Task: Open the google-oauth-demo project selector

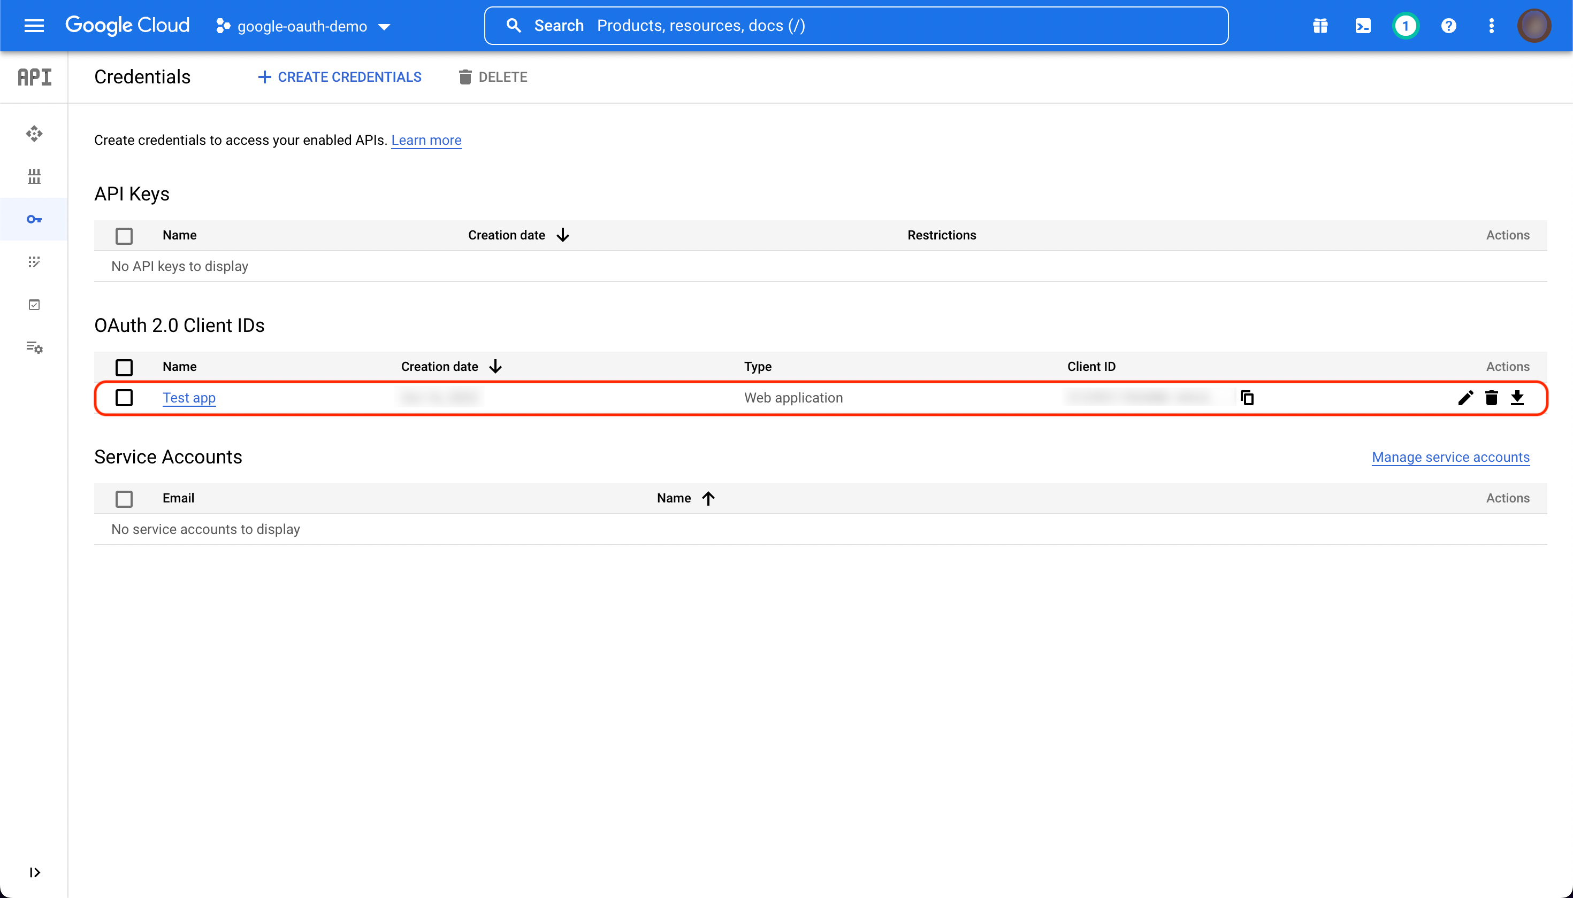Action: 302,26
